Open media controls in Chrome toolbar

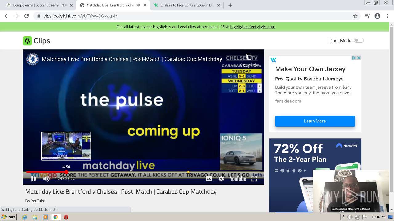tap(367, 16)
